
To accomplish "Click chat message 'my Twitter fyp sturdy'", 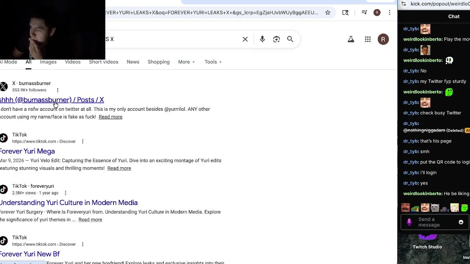I will 443,81.
